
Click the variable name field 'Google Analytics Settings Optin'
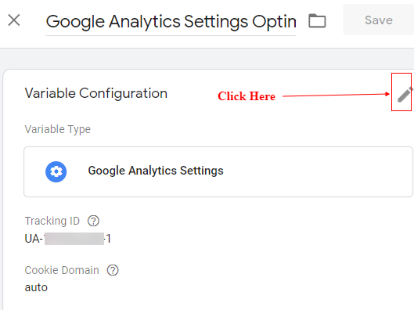coord(171,22)
